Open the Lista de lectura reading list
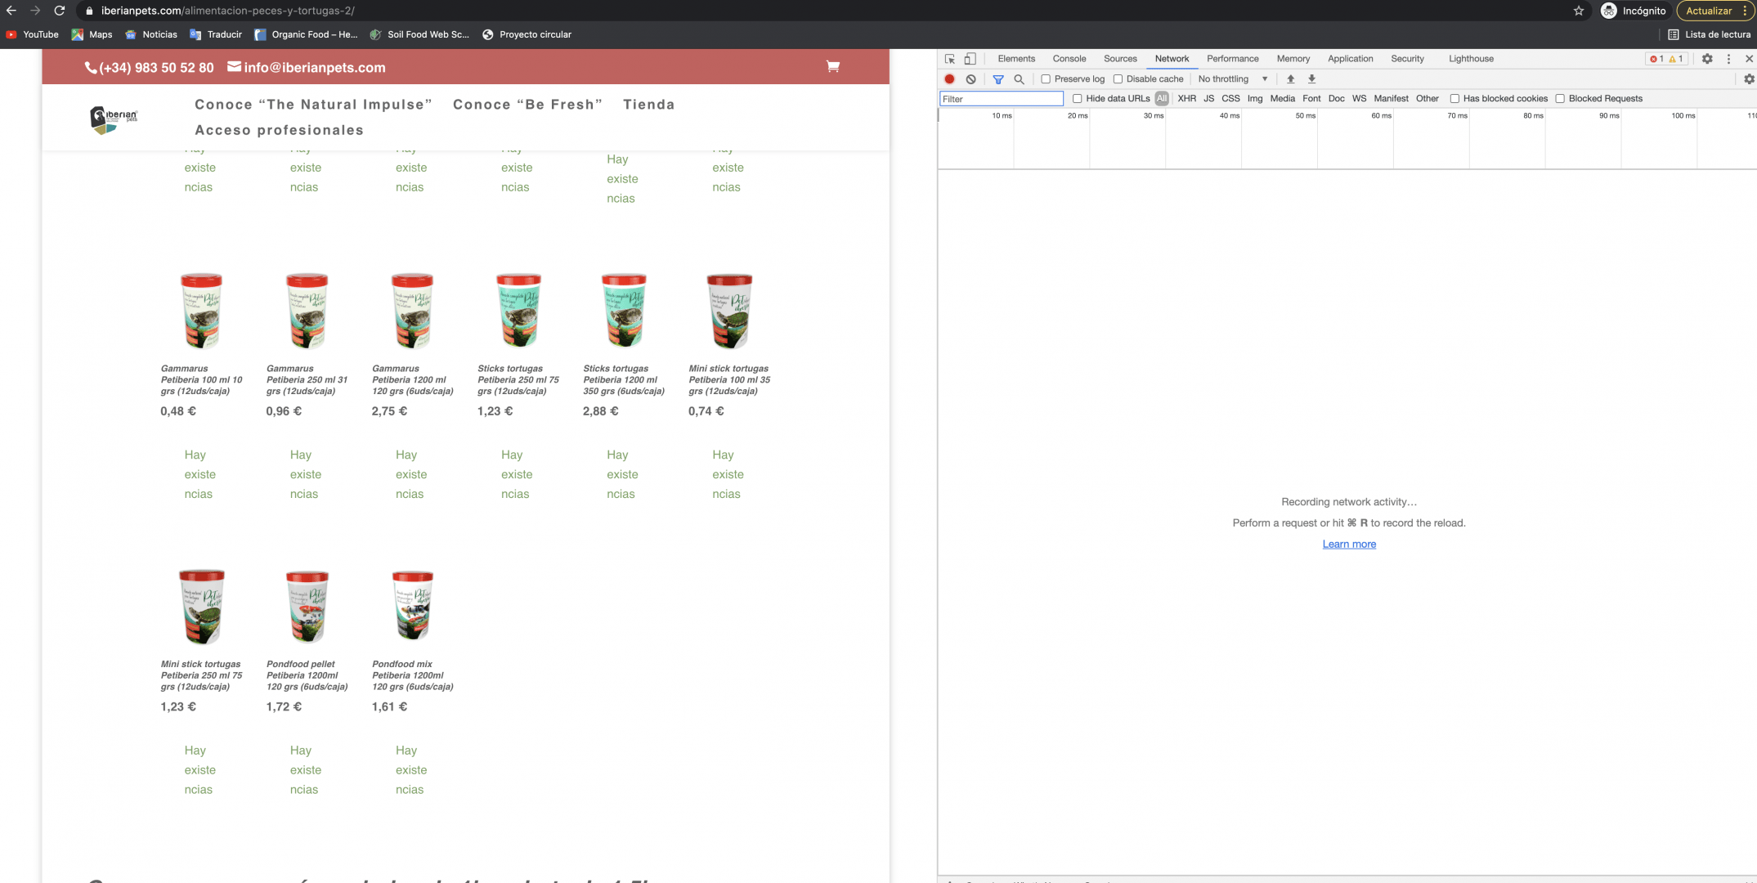Screen dimensions: 1757x883 [1709, 34]
